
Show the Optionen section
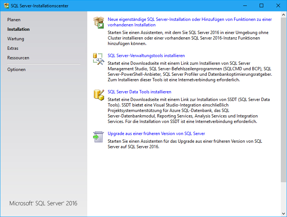tap(16, 70)
